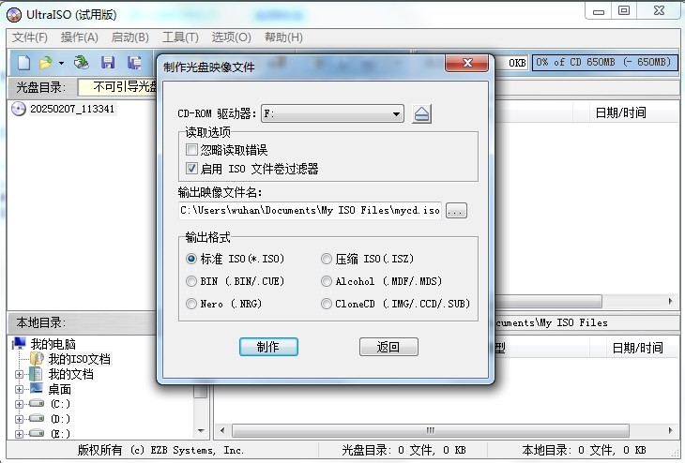Select 我的ISO文档 folder
Viewport: 685px width, 463px height.
coord(79,359)
